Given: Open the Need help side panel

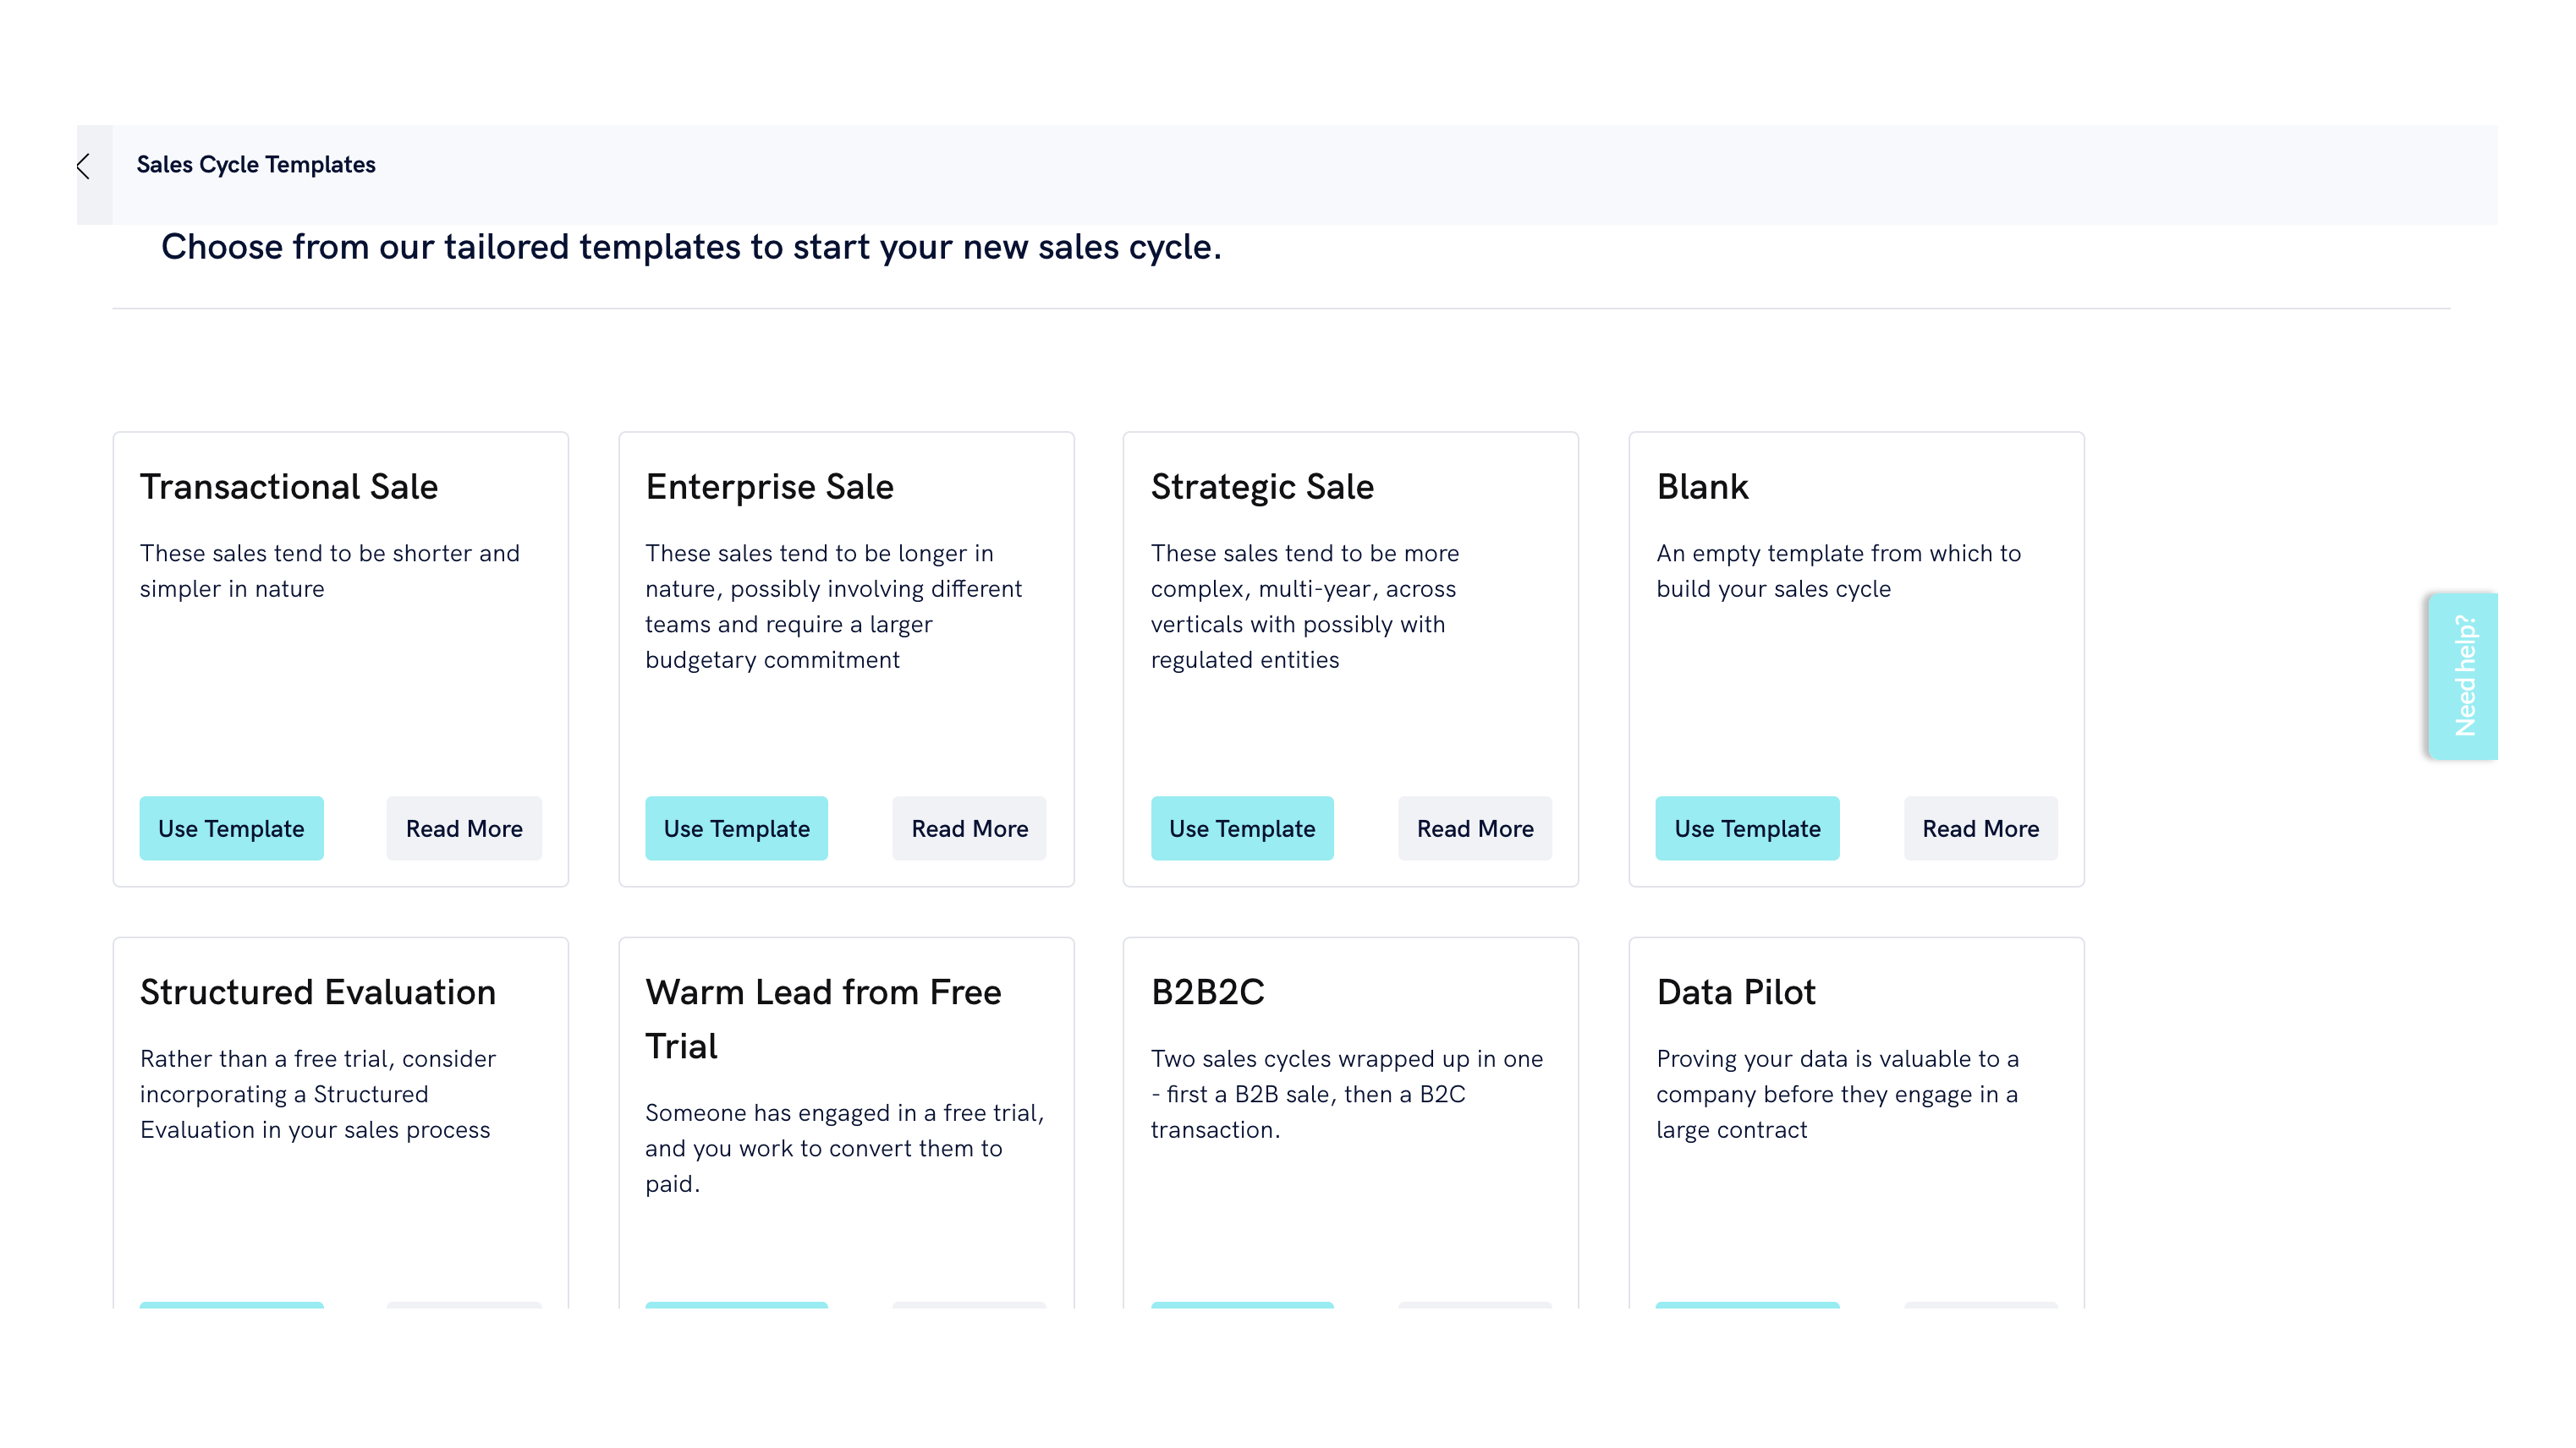Looking at the screenshot, I should click(2462, 675).
